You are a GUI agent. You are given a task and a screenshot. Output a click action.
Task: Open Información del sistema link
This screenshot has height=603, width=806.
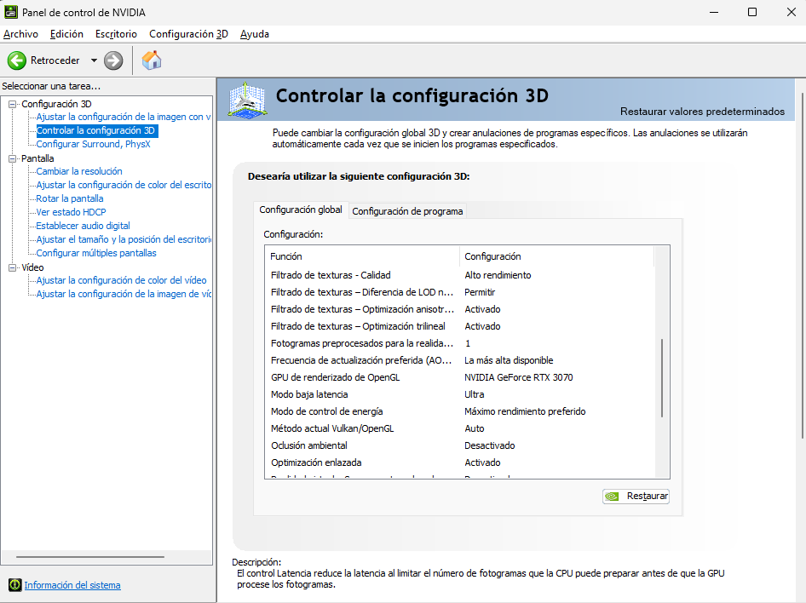(x=72, y=585)
